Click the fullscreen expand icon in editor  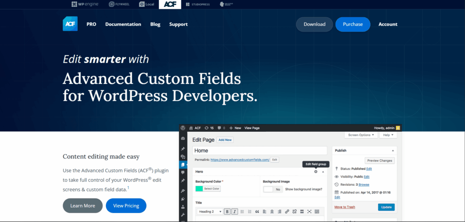pos(309,212)
